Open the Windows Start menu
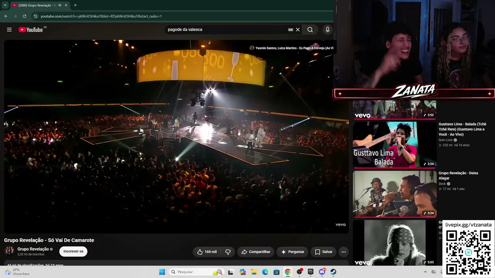495x278 pixels. click(162, 272)
